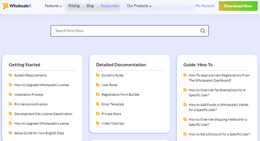Go to My Account
This screenshot has height=141, width=260.
point(205,6)
